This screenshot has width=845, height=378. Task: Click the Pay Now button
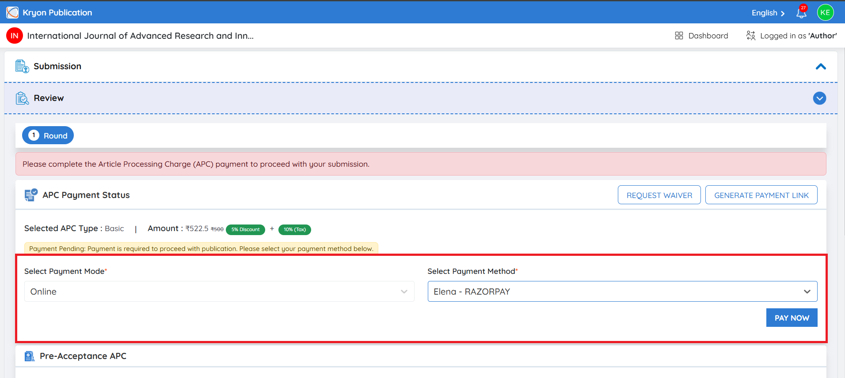[x=792, y=318]
